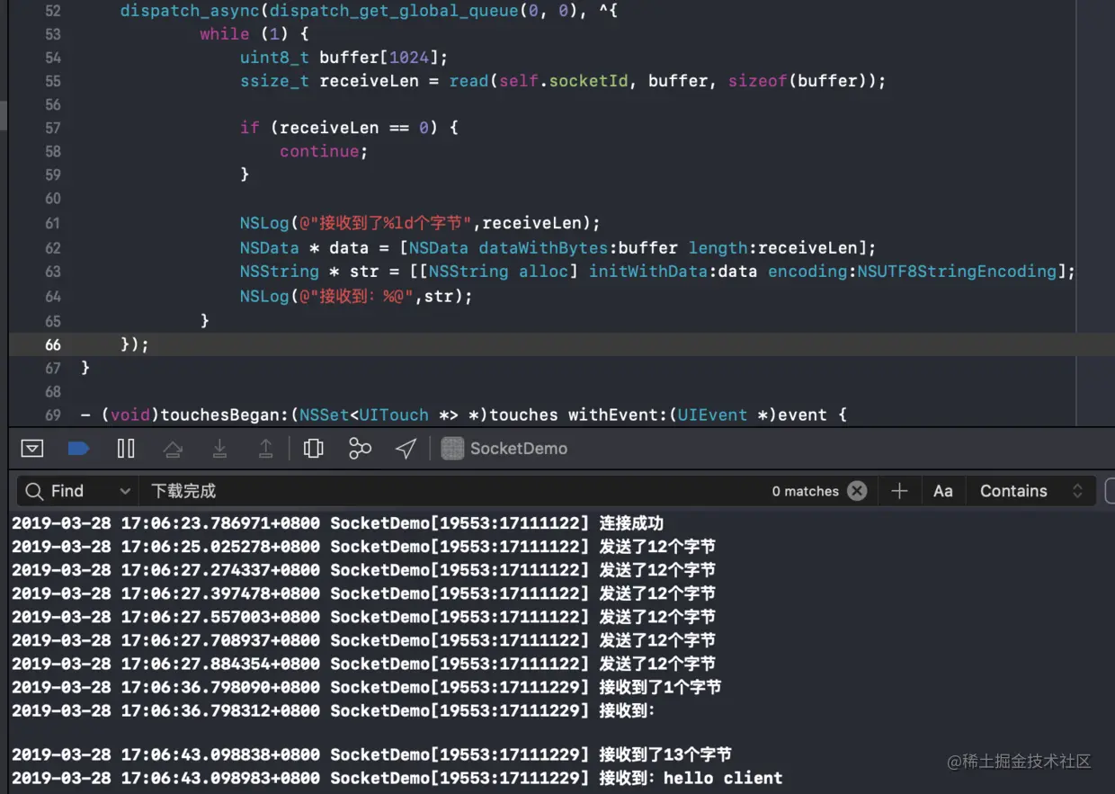Open the Find mode dropdown chevron
1115x794 pixels.
tap(124, 491)
